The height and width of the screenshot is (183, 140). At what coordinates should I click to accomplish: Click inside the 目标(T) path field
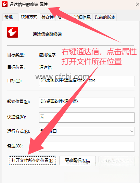87,81
